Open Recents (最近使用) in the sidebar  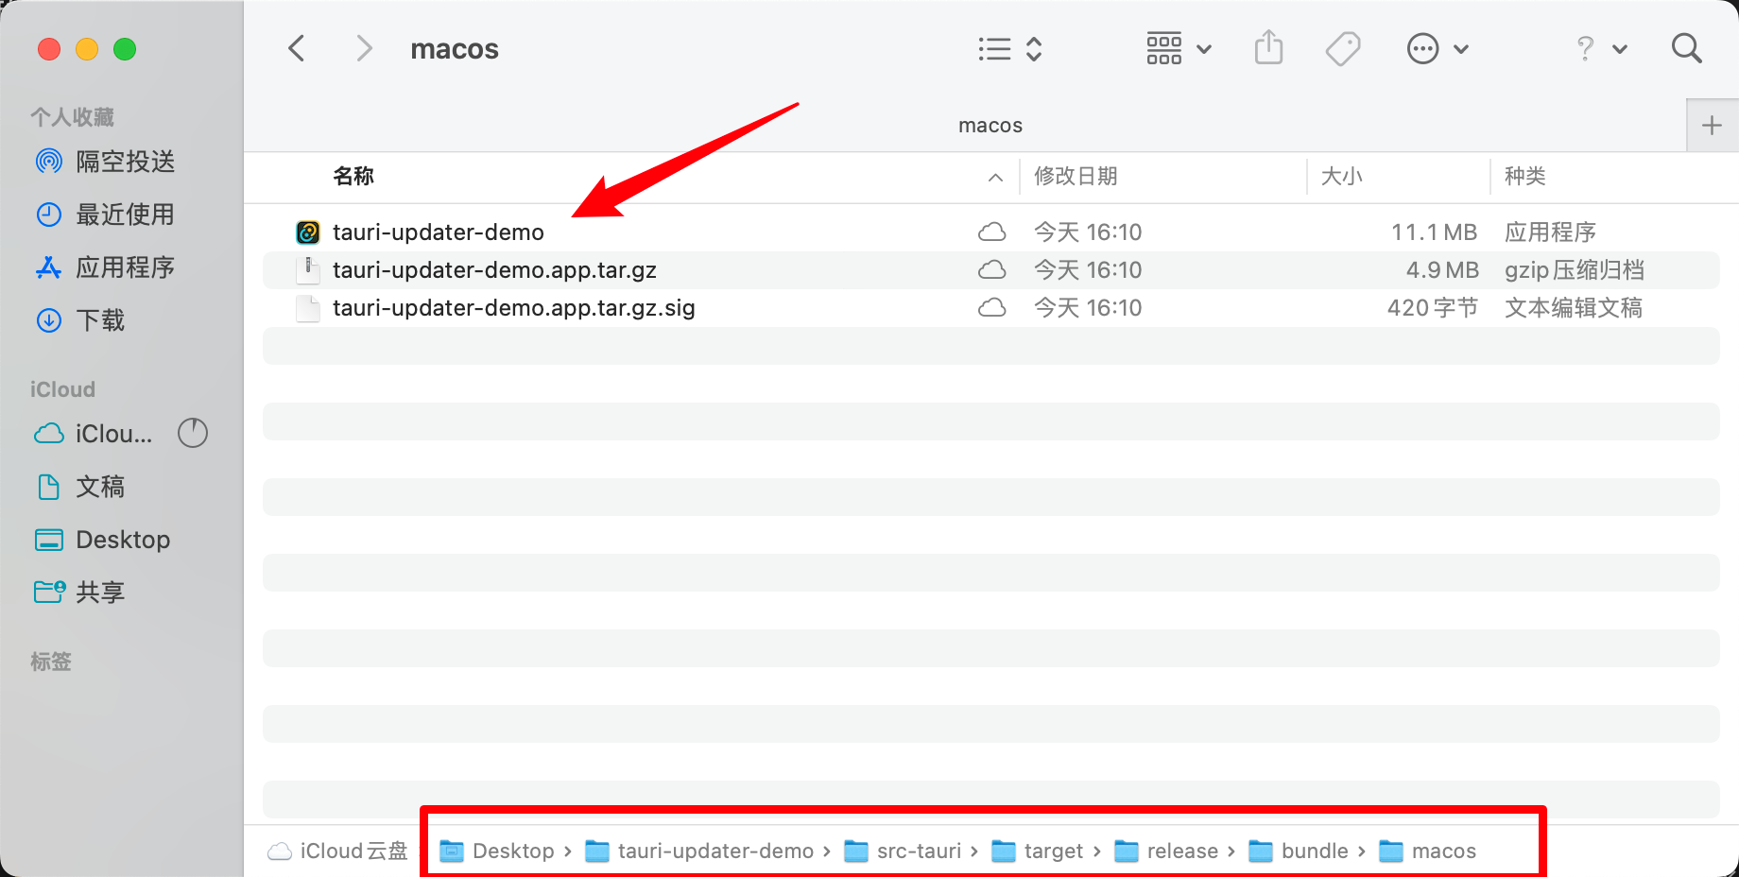(126, 214)
